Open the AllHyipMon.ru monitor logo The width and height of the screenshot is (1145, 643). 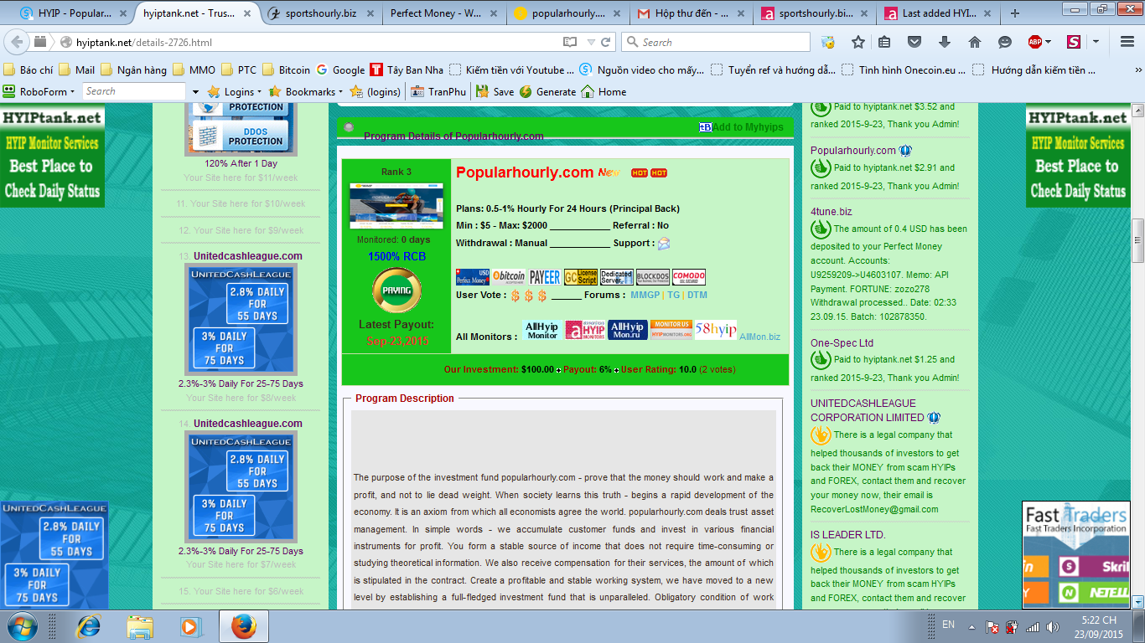coord(627,330)
